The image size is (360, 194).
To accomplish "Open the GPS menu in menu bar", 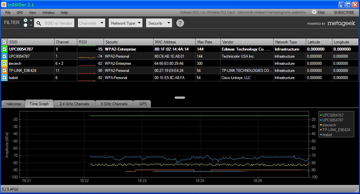I will [x=20, y=13].
